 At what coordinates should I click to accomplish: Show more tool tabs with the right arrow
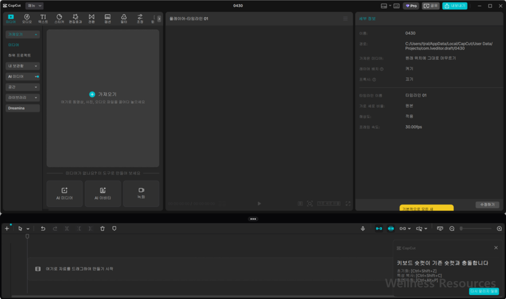159,19
